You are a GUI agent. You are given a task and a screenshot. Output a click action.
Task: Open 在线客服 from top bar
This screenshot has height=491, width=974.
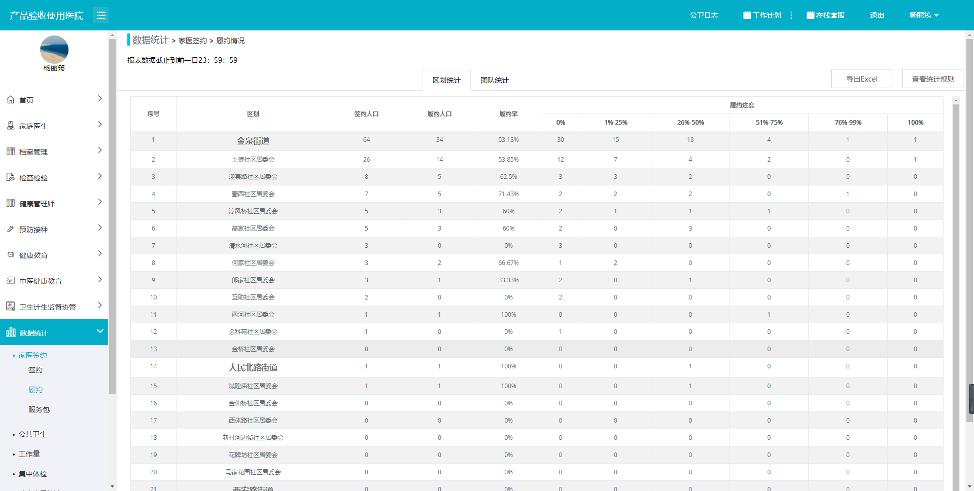tap(825, 15)
